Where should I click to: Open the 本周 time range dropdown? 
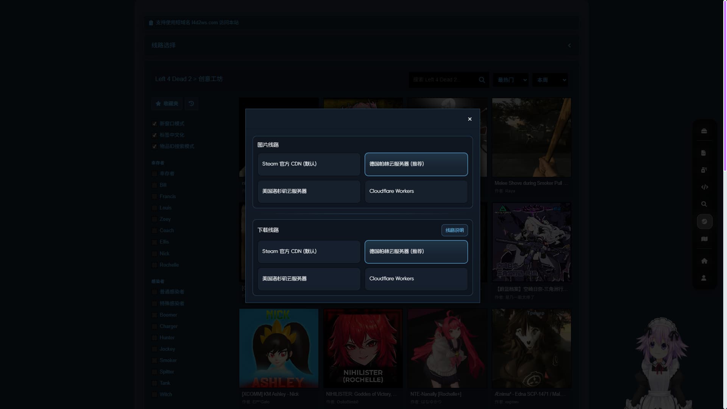coord(550,80)
